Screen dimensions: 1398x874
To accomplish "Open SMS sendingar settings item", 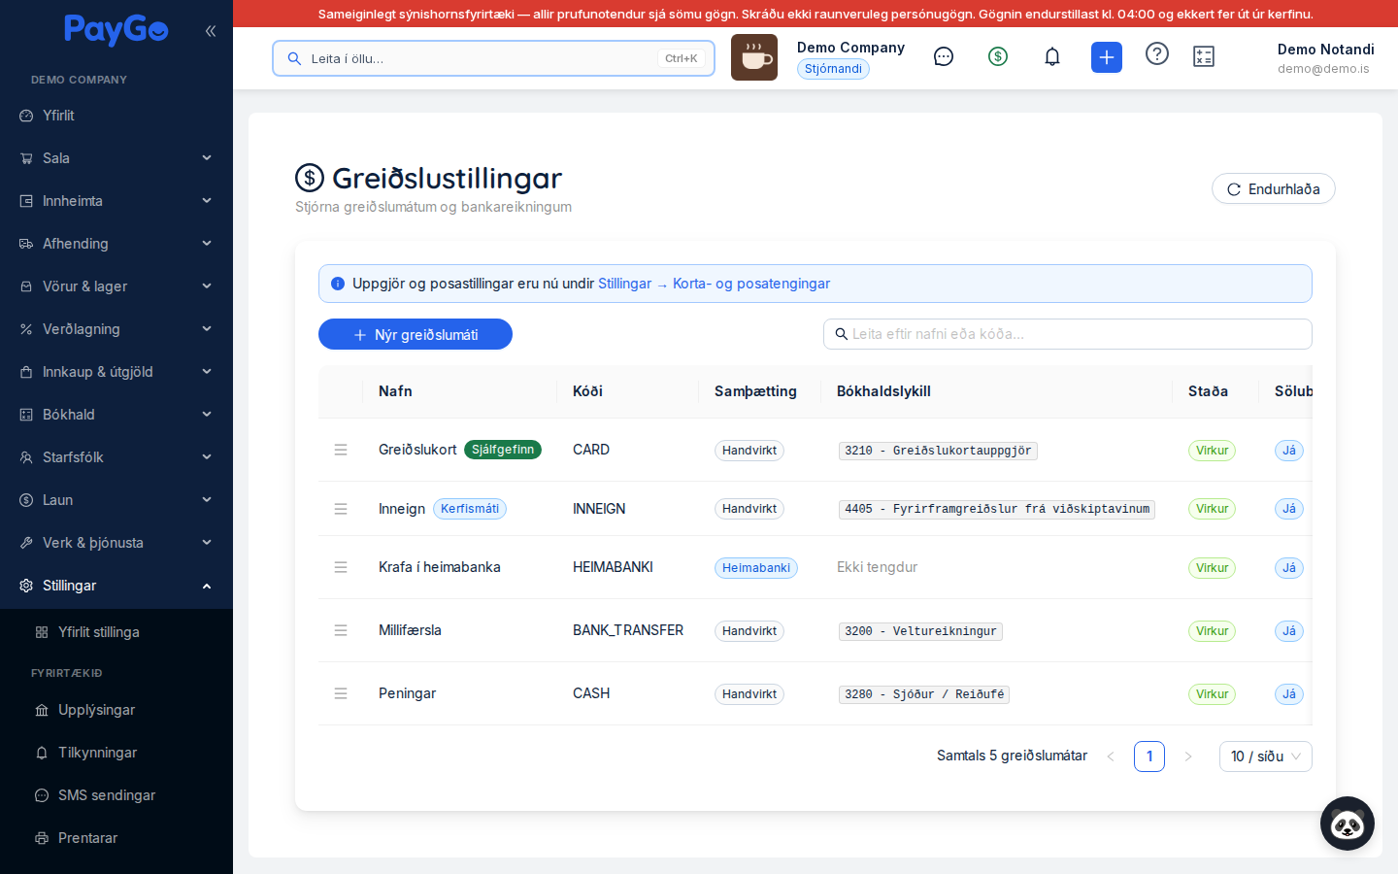I will pyautogui.click(x=116, y=795).
